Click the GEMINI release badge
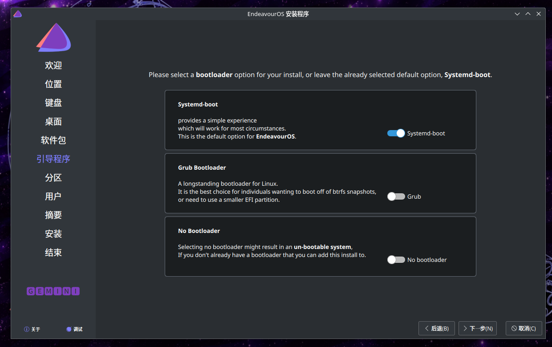 (53, 291)
